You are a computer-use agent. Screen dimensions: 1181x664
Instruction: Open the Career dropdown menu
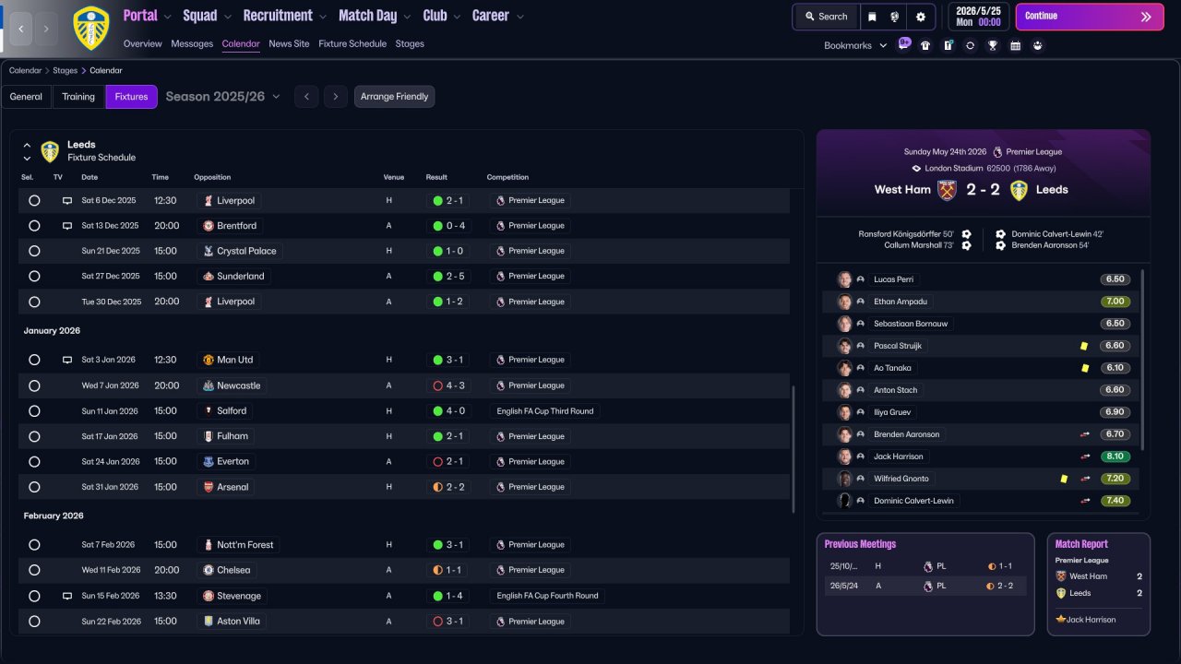(498, 16)
